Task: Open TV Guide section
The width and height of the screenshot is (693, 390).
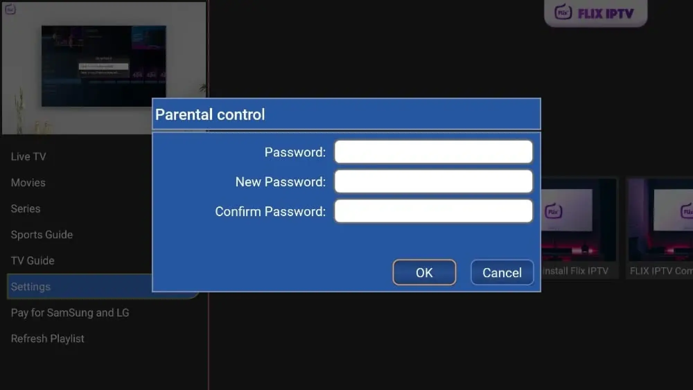Action: coord(32,260)
